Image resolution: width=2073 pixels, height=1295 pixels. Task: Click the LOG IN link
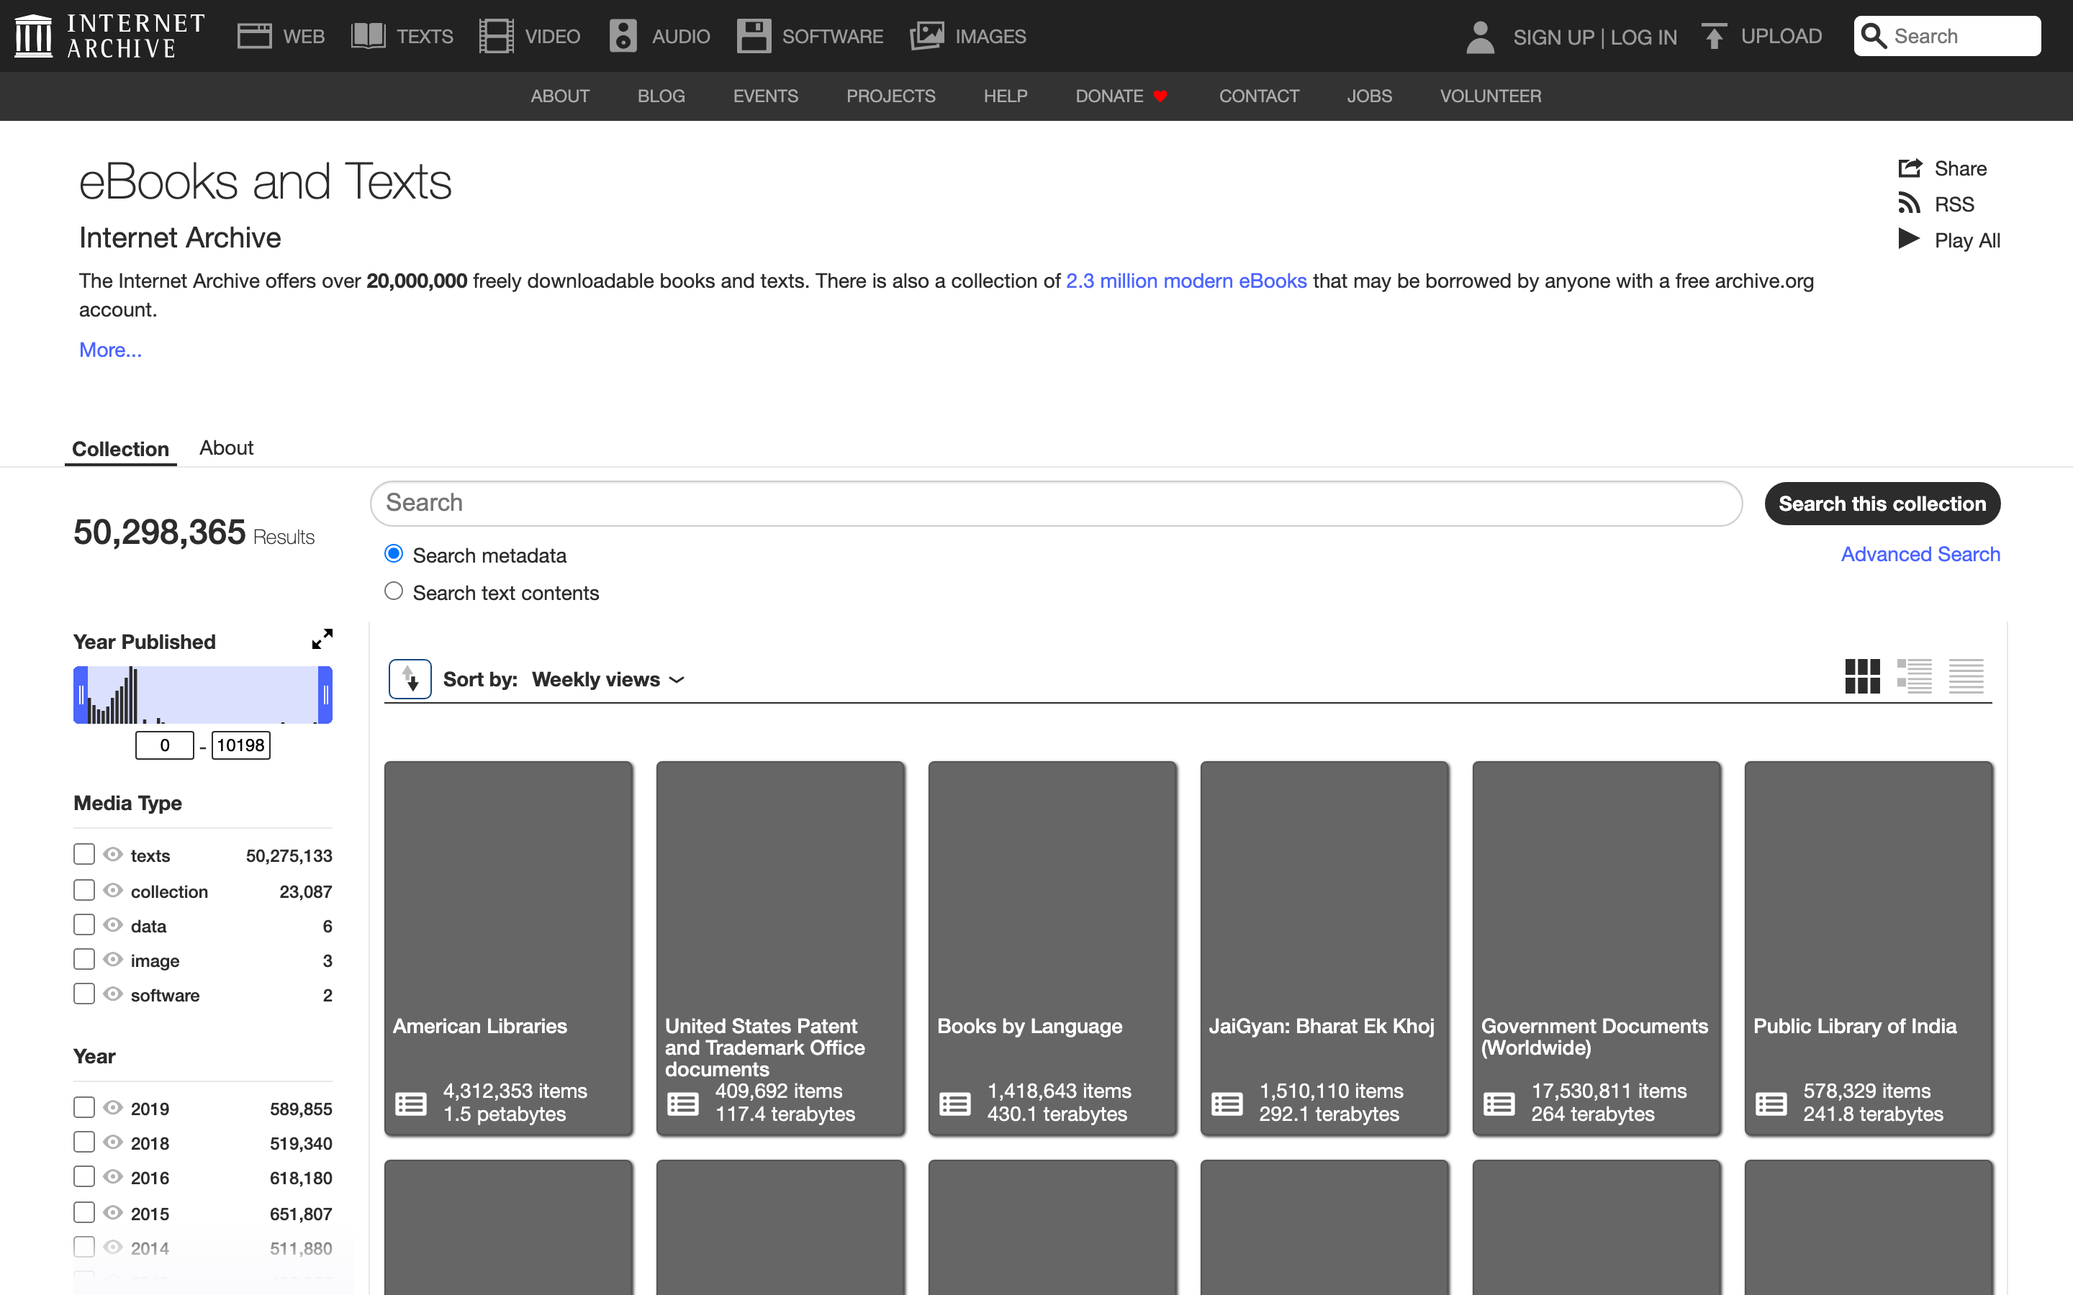1644,37
